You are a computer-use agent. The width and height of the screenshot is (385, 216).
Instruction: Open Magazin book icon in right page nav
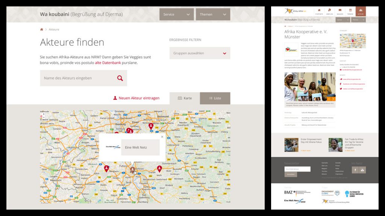(340, 11)
